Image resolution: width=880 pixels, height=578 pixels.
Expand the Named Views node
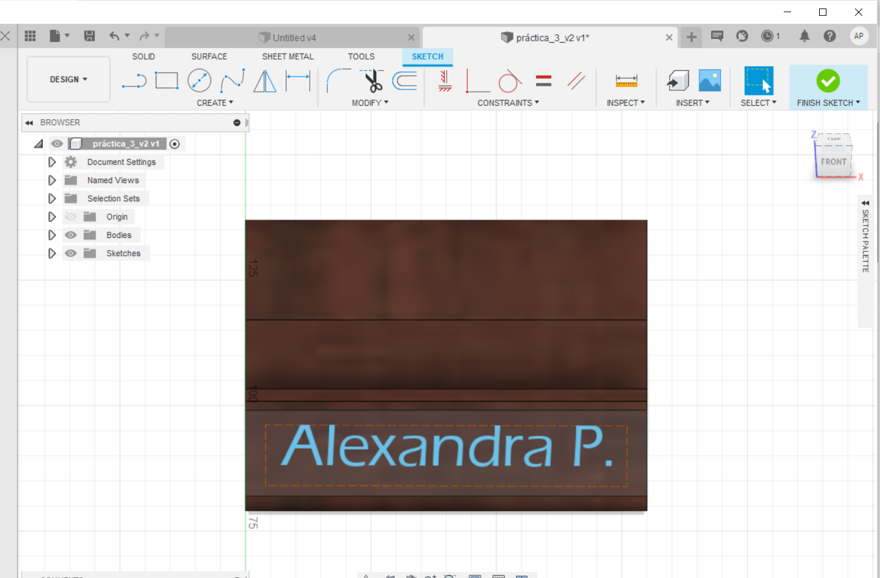(52, 180)
